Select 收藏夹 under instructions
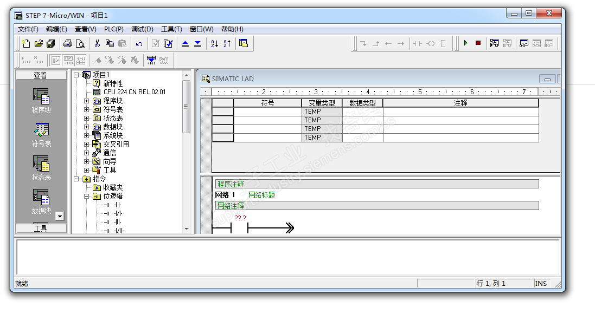 (113, 187)
